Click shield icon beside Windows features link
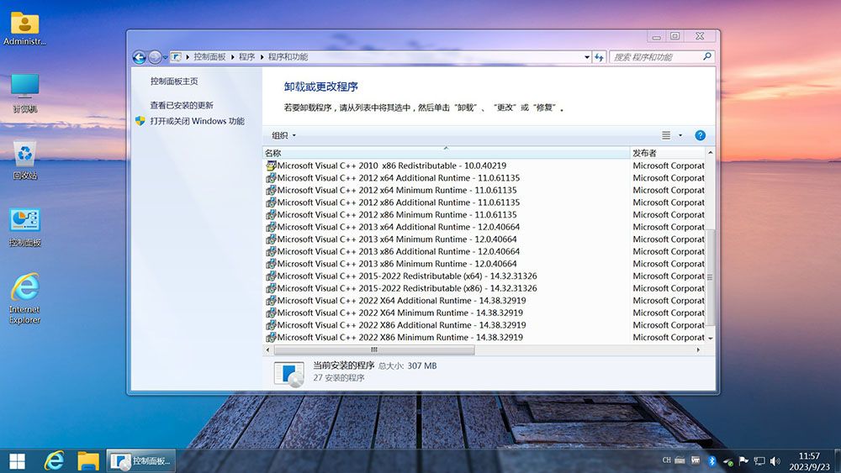Screen dimensions: 841x473 coord(140,121)
